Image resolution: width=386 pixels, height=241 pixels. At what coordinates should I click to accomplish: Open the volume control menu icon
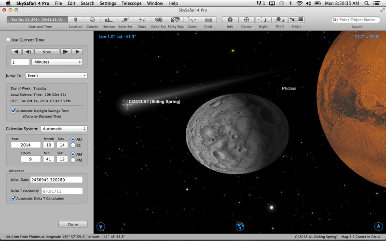pos(308,3)
